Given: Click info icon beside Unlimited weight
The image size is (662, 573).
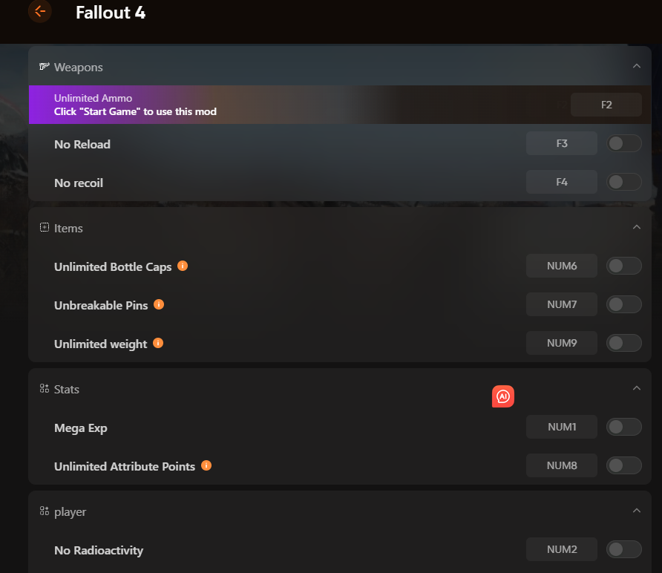Looking at the screenshot, I should click(x=158, y=343).
